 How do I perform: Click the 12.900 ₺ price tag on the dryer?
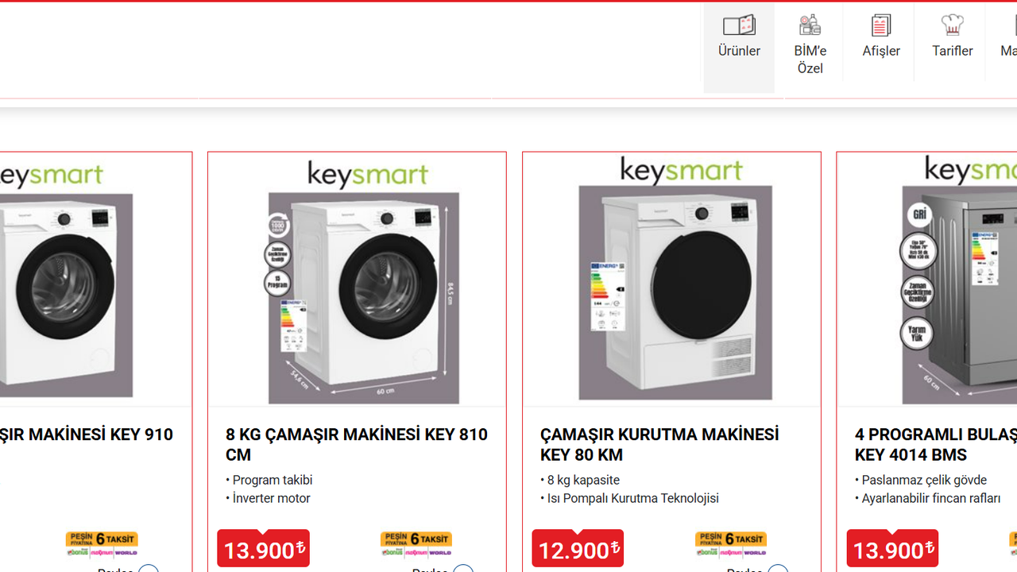click(x=578, y=549)
